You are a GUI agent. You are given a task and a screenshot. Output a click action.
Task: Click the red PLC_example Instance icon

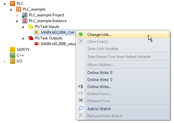(25, 21)
